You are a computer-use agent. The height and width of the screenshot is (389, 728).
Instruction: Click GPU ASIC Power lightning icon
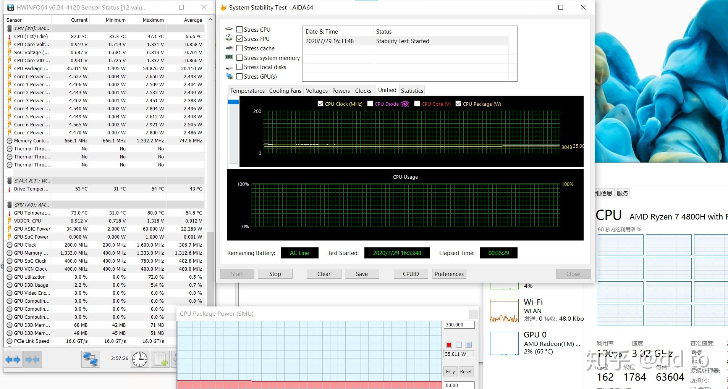pos(10,229)
